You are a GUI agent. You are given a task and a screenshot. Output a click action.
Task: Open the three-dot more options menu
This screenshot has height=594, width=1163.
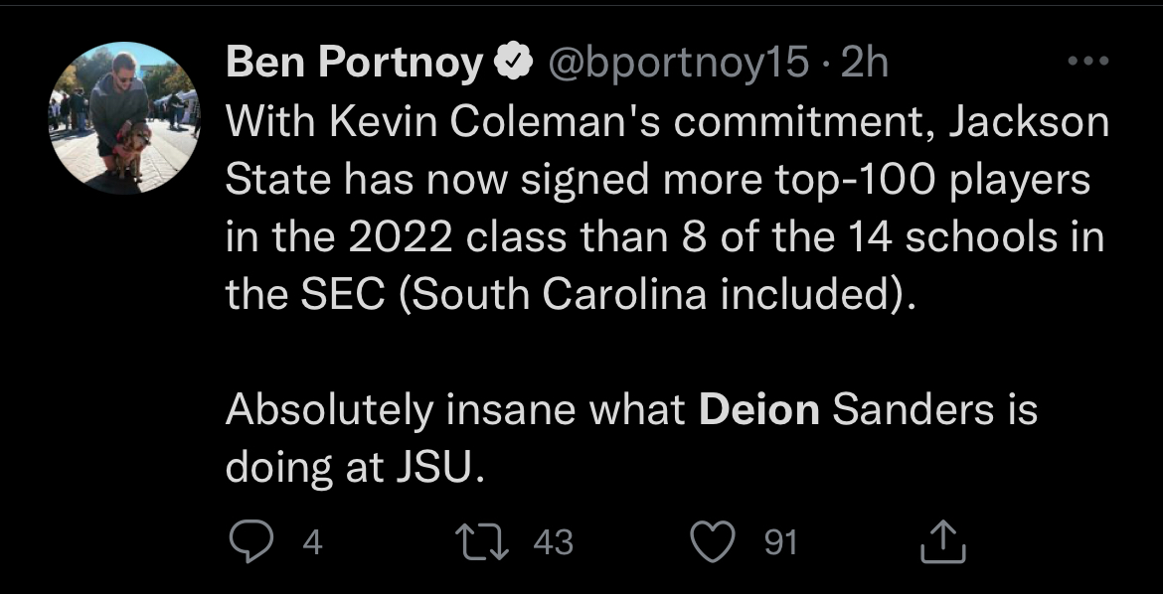click(1084, 62)
